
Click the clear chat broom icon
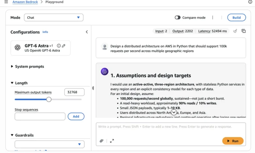coord(235,31)
